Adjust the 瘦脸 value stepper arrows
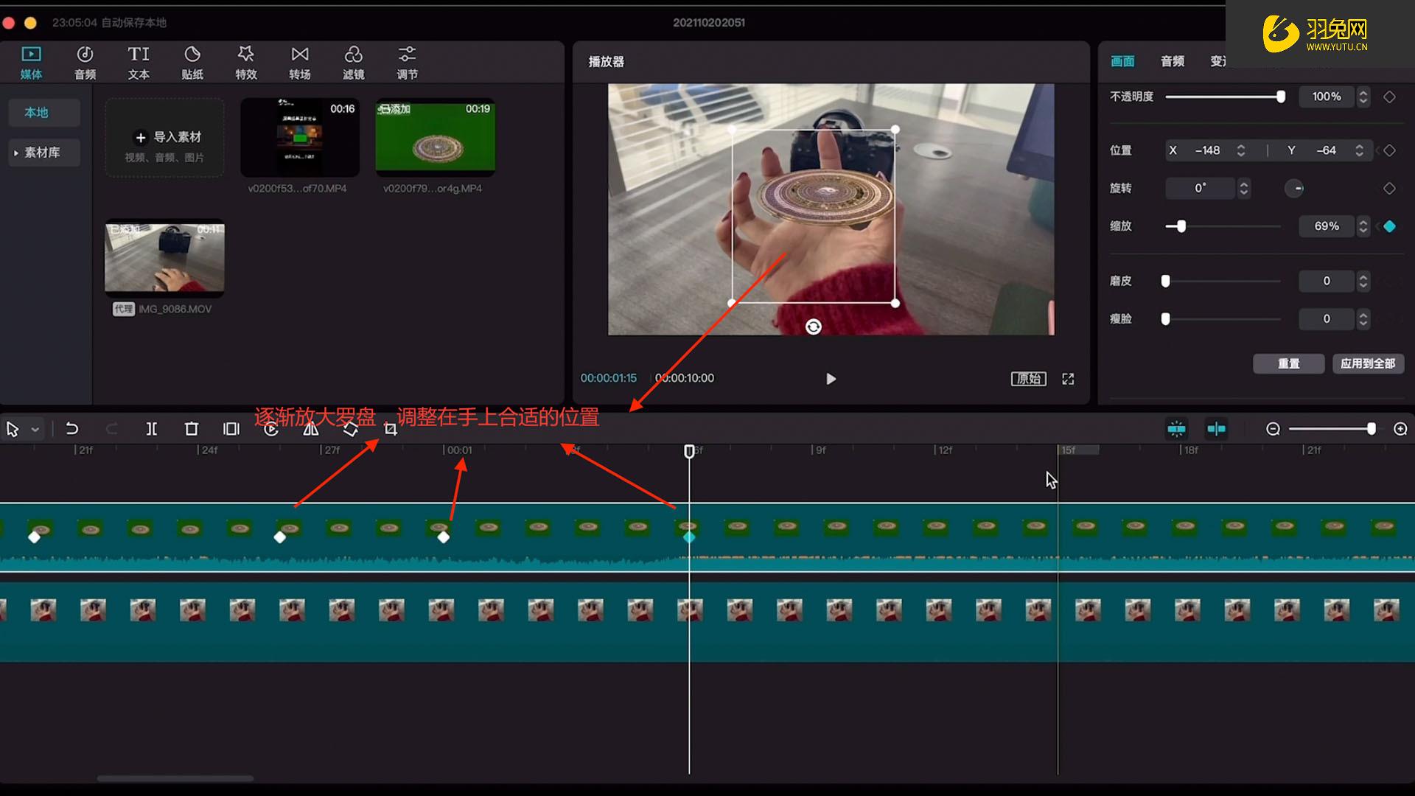Image resolution: width=1415 pixels, height=796 pixels. (1363, 319)
